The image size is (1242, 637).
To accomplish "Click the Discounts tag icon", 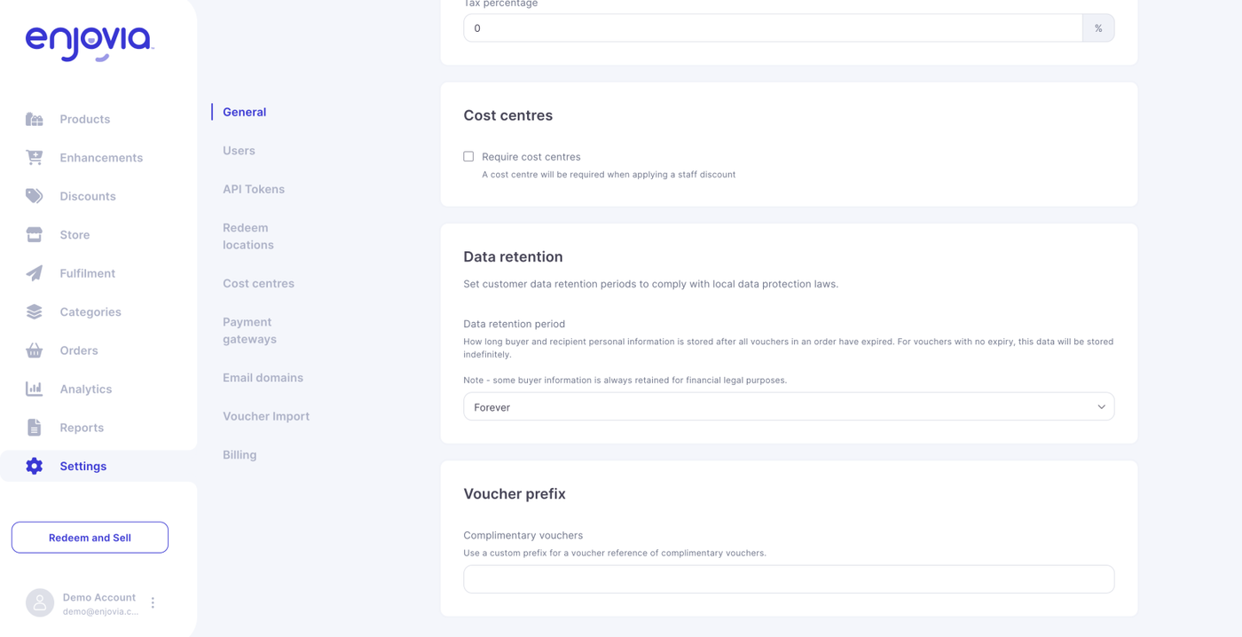I will coord(35,196).
